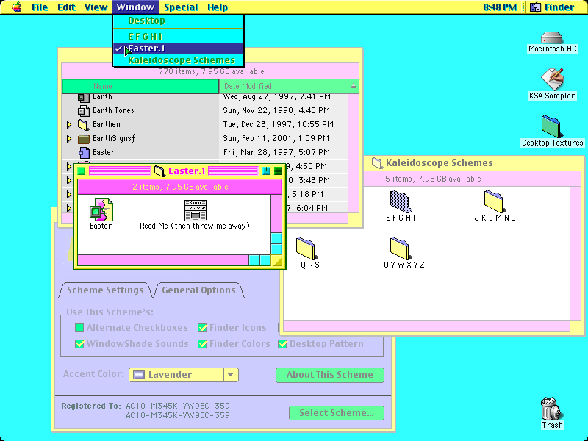This screenshot has width=588, height=441.
Task: Select the P Q R S folder icon
Action: (306, 248)
